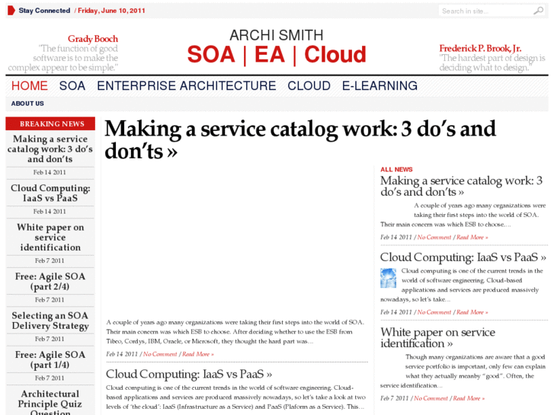Image resolution: width=554 pixels, height=415 pixels.
Task: Click No Comment under main featured article excerpt
Action: click(160, 354)
